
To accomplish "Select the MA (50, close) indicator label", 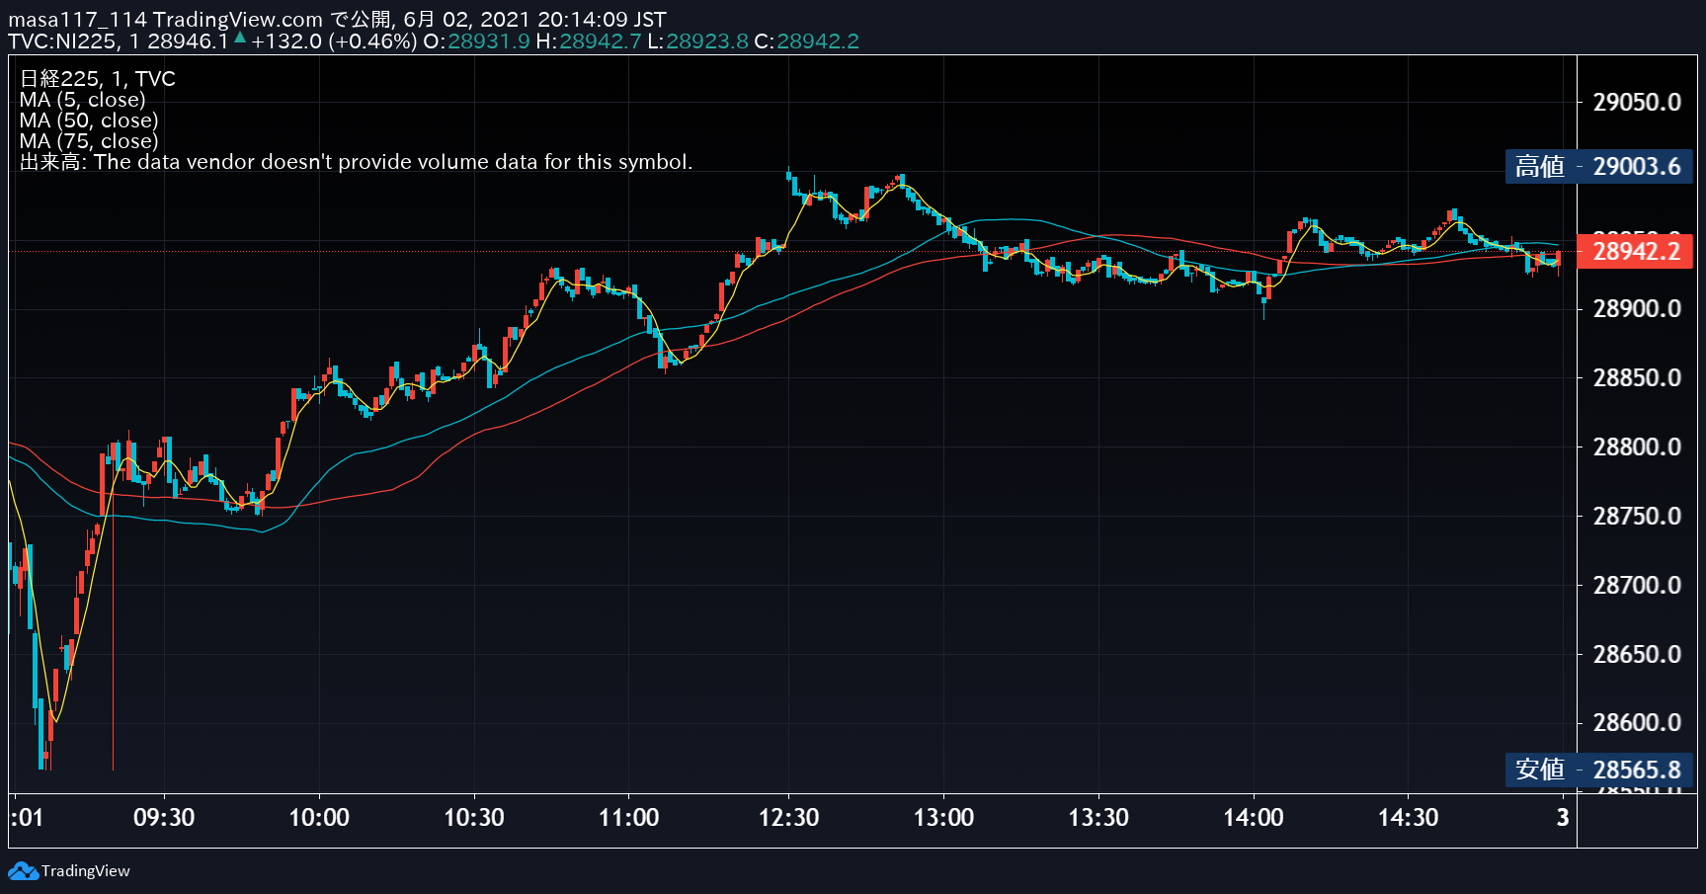I will 89,121.
